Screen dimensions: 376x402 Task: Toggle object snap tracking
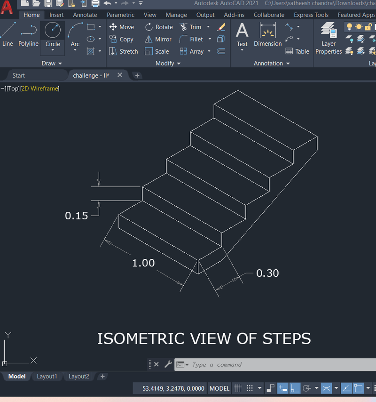346,388
